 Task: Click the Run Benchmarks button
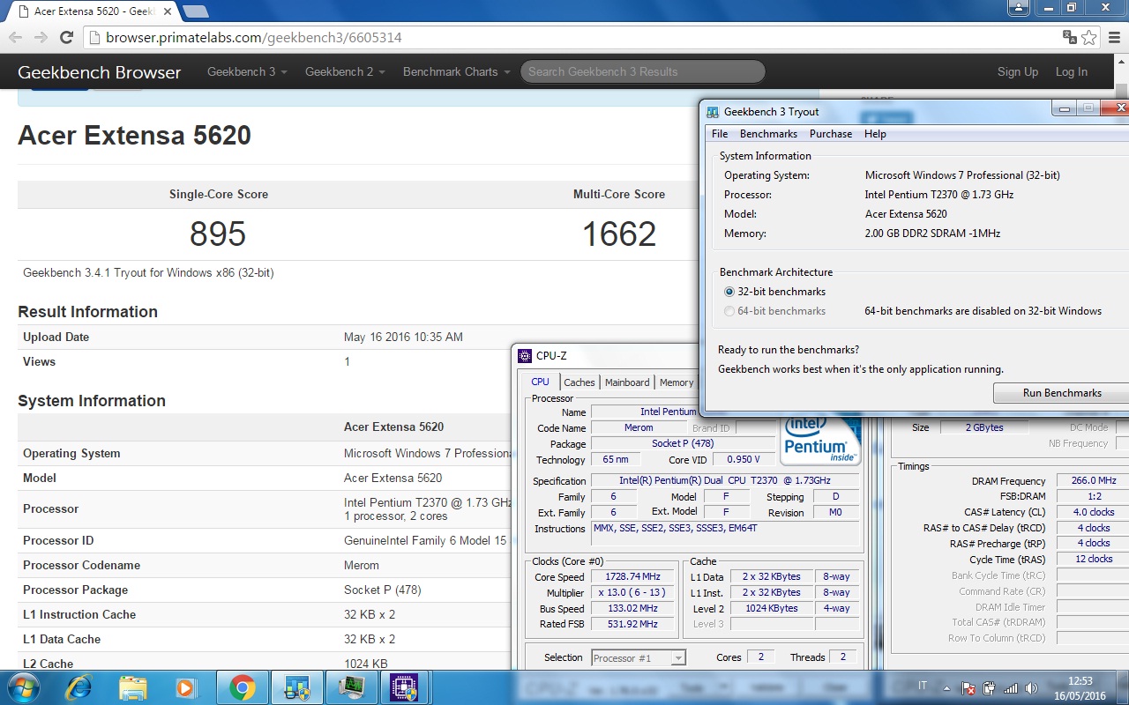point(1061,393)
